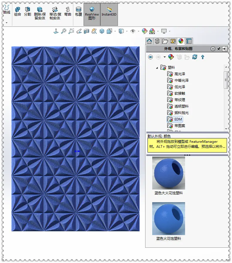Click the Previous View icon

coord(79,31)
